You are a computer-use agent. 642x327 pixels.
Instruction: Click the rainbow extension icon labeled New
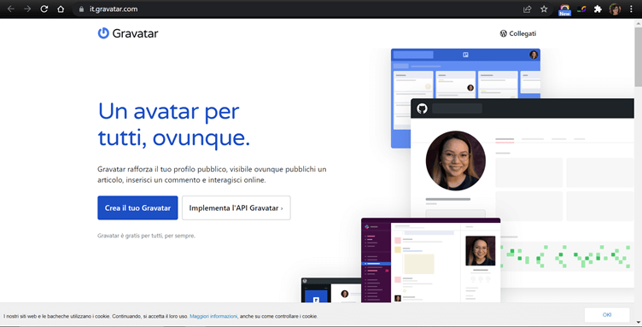pyautogui.click(x=564, y=10)
